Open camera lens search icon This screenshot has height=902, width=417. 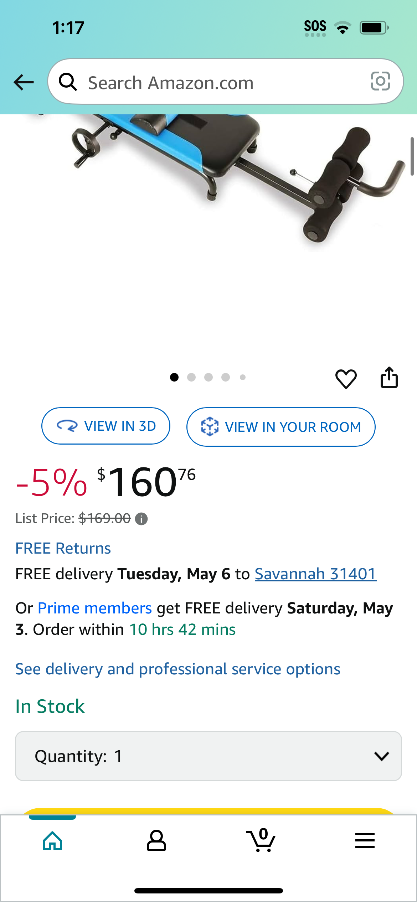click(x=380, y=81)
